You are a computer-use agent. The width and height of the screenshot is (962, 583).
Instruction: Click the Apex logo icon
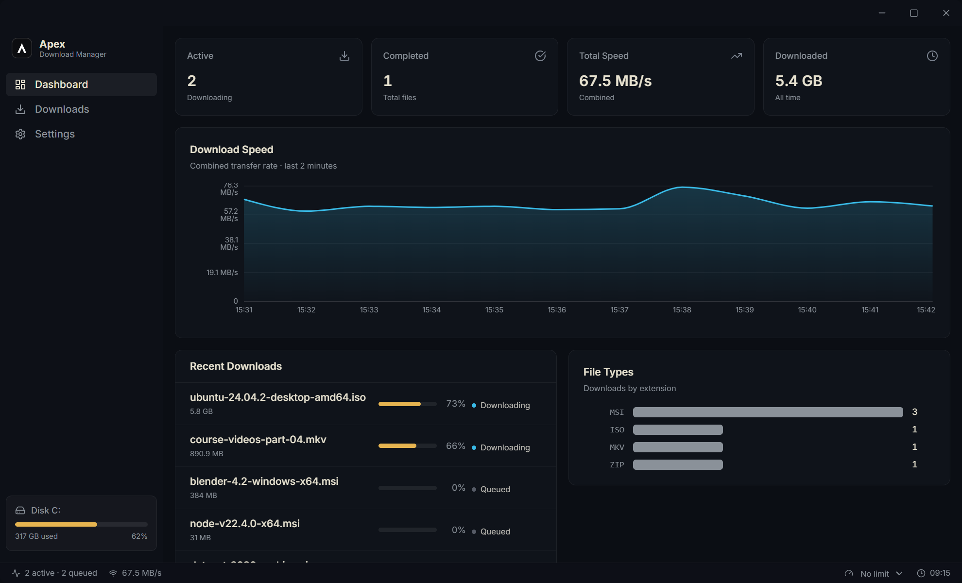[22, 49]
